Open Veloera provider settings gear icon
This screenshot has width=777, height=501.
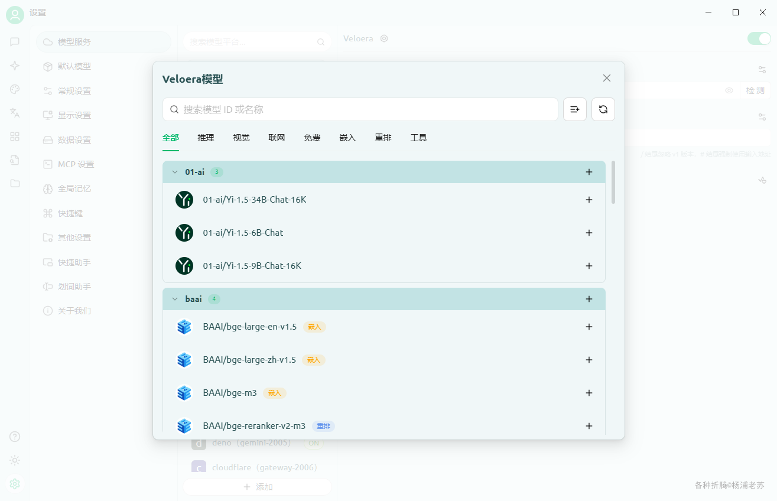pos(384,38)
